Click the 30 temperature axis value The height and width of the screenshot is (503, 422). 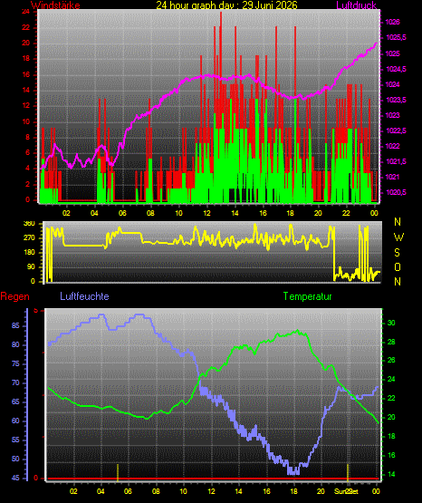[x=391, y=323]
